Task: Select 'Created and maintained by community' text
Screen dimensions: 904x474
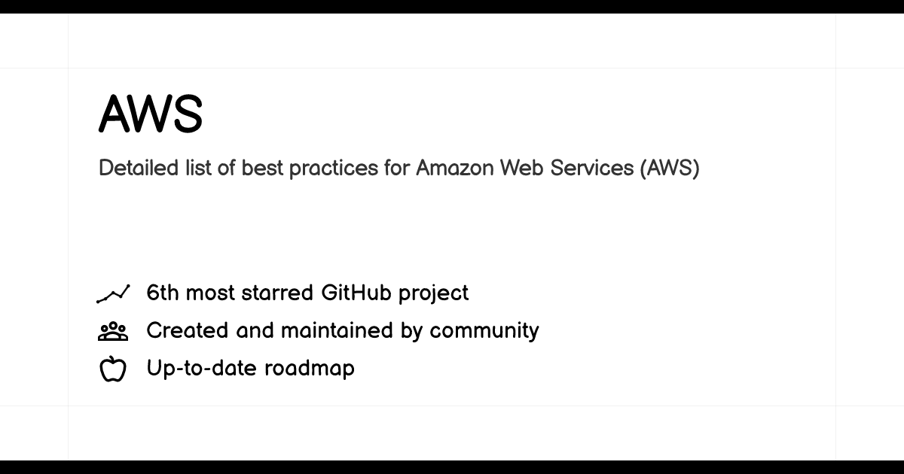Action: coord(343,330)
